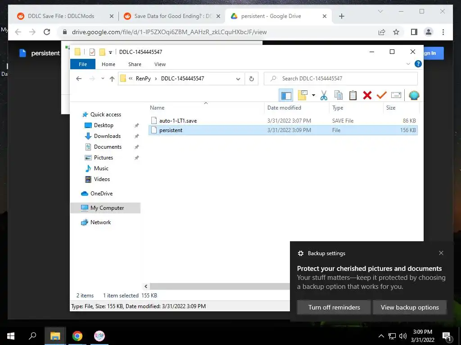This screenshot has width=461, height=345.
Task: Sort by the Type column header
Action: (338, 108)
